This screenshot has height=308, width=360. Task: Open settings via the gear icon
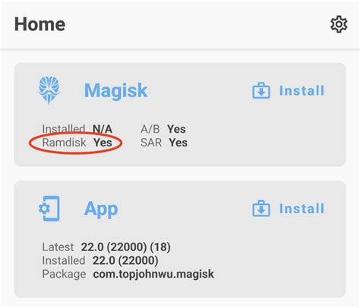coord(339,24)
